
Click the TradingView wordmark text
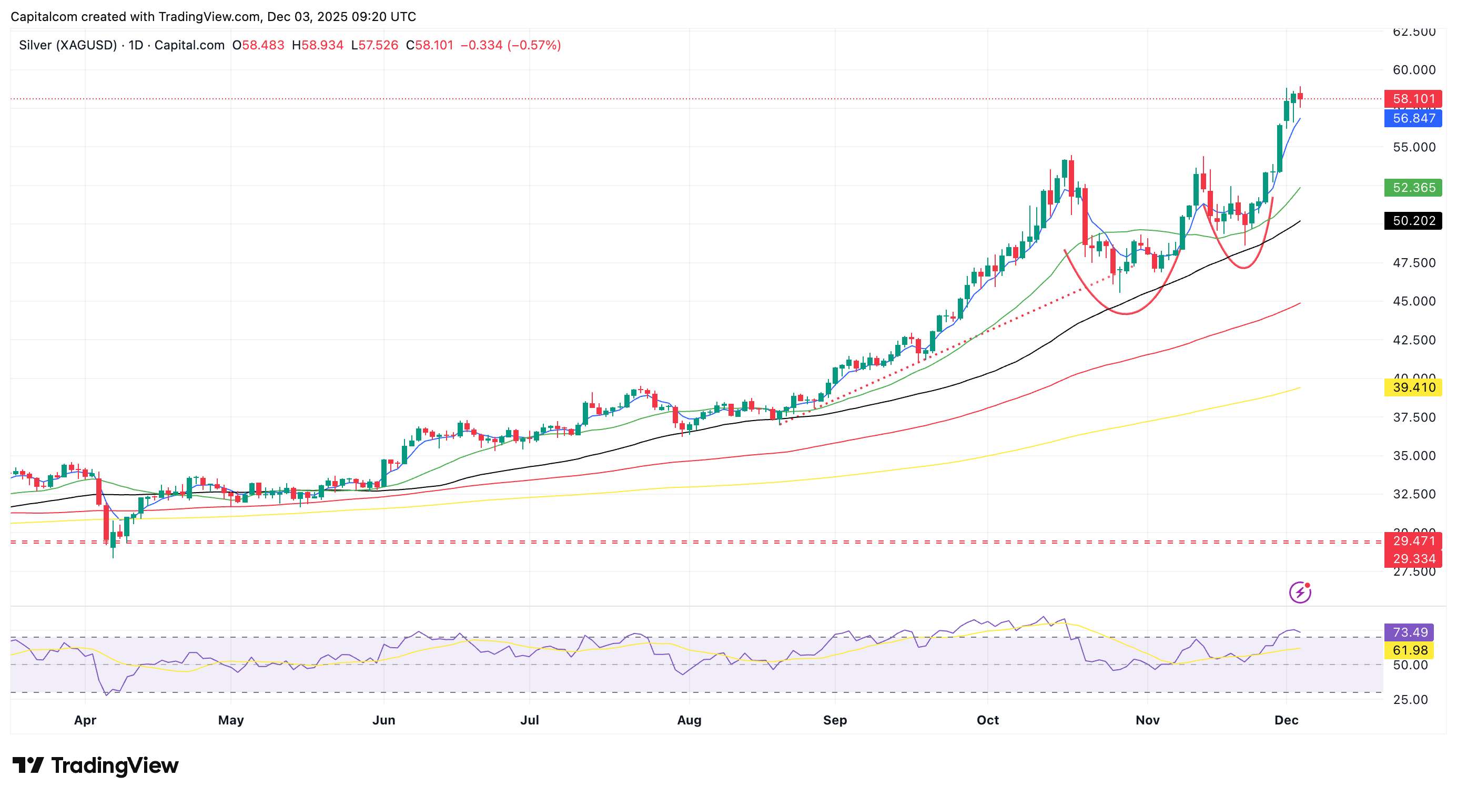tap(115, 765)
